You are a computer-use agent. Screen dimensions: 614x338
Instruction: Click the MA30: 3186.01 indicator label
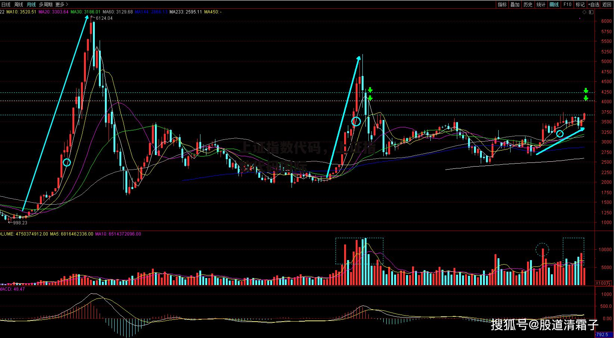click(85, 12)
